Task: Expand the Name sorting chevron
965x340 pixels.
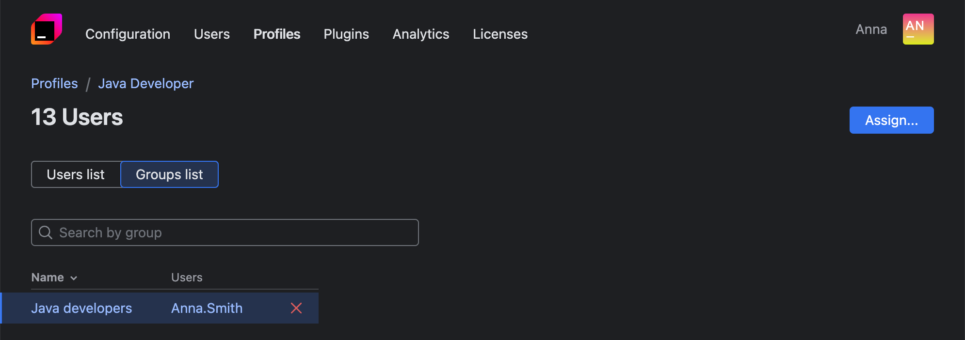Action: click(x=74, y=278)
